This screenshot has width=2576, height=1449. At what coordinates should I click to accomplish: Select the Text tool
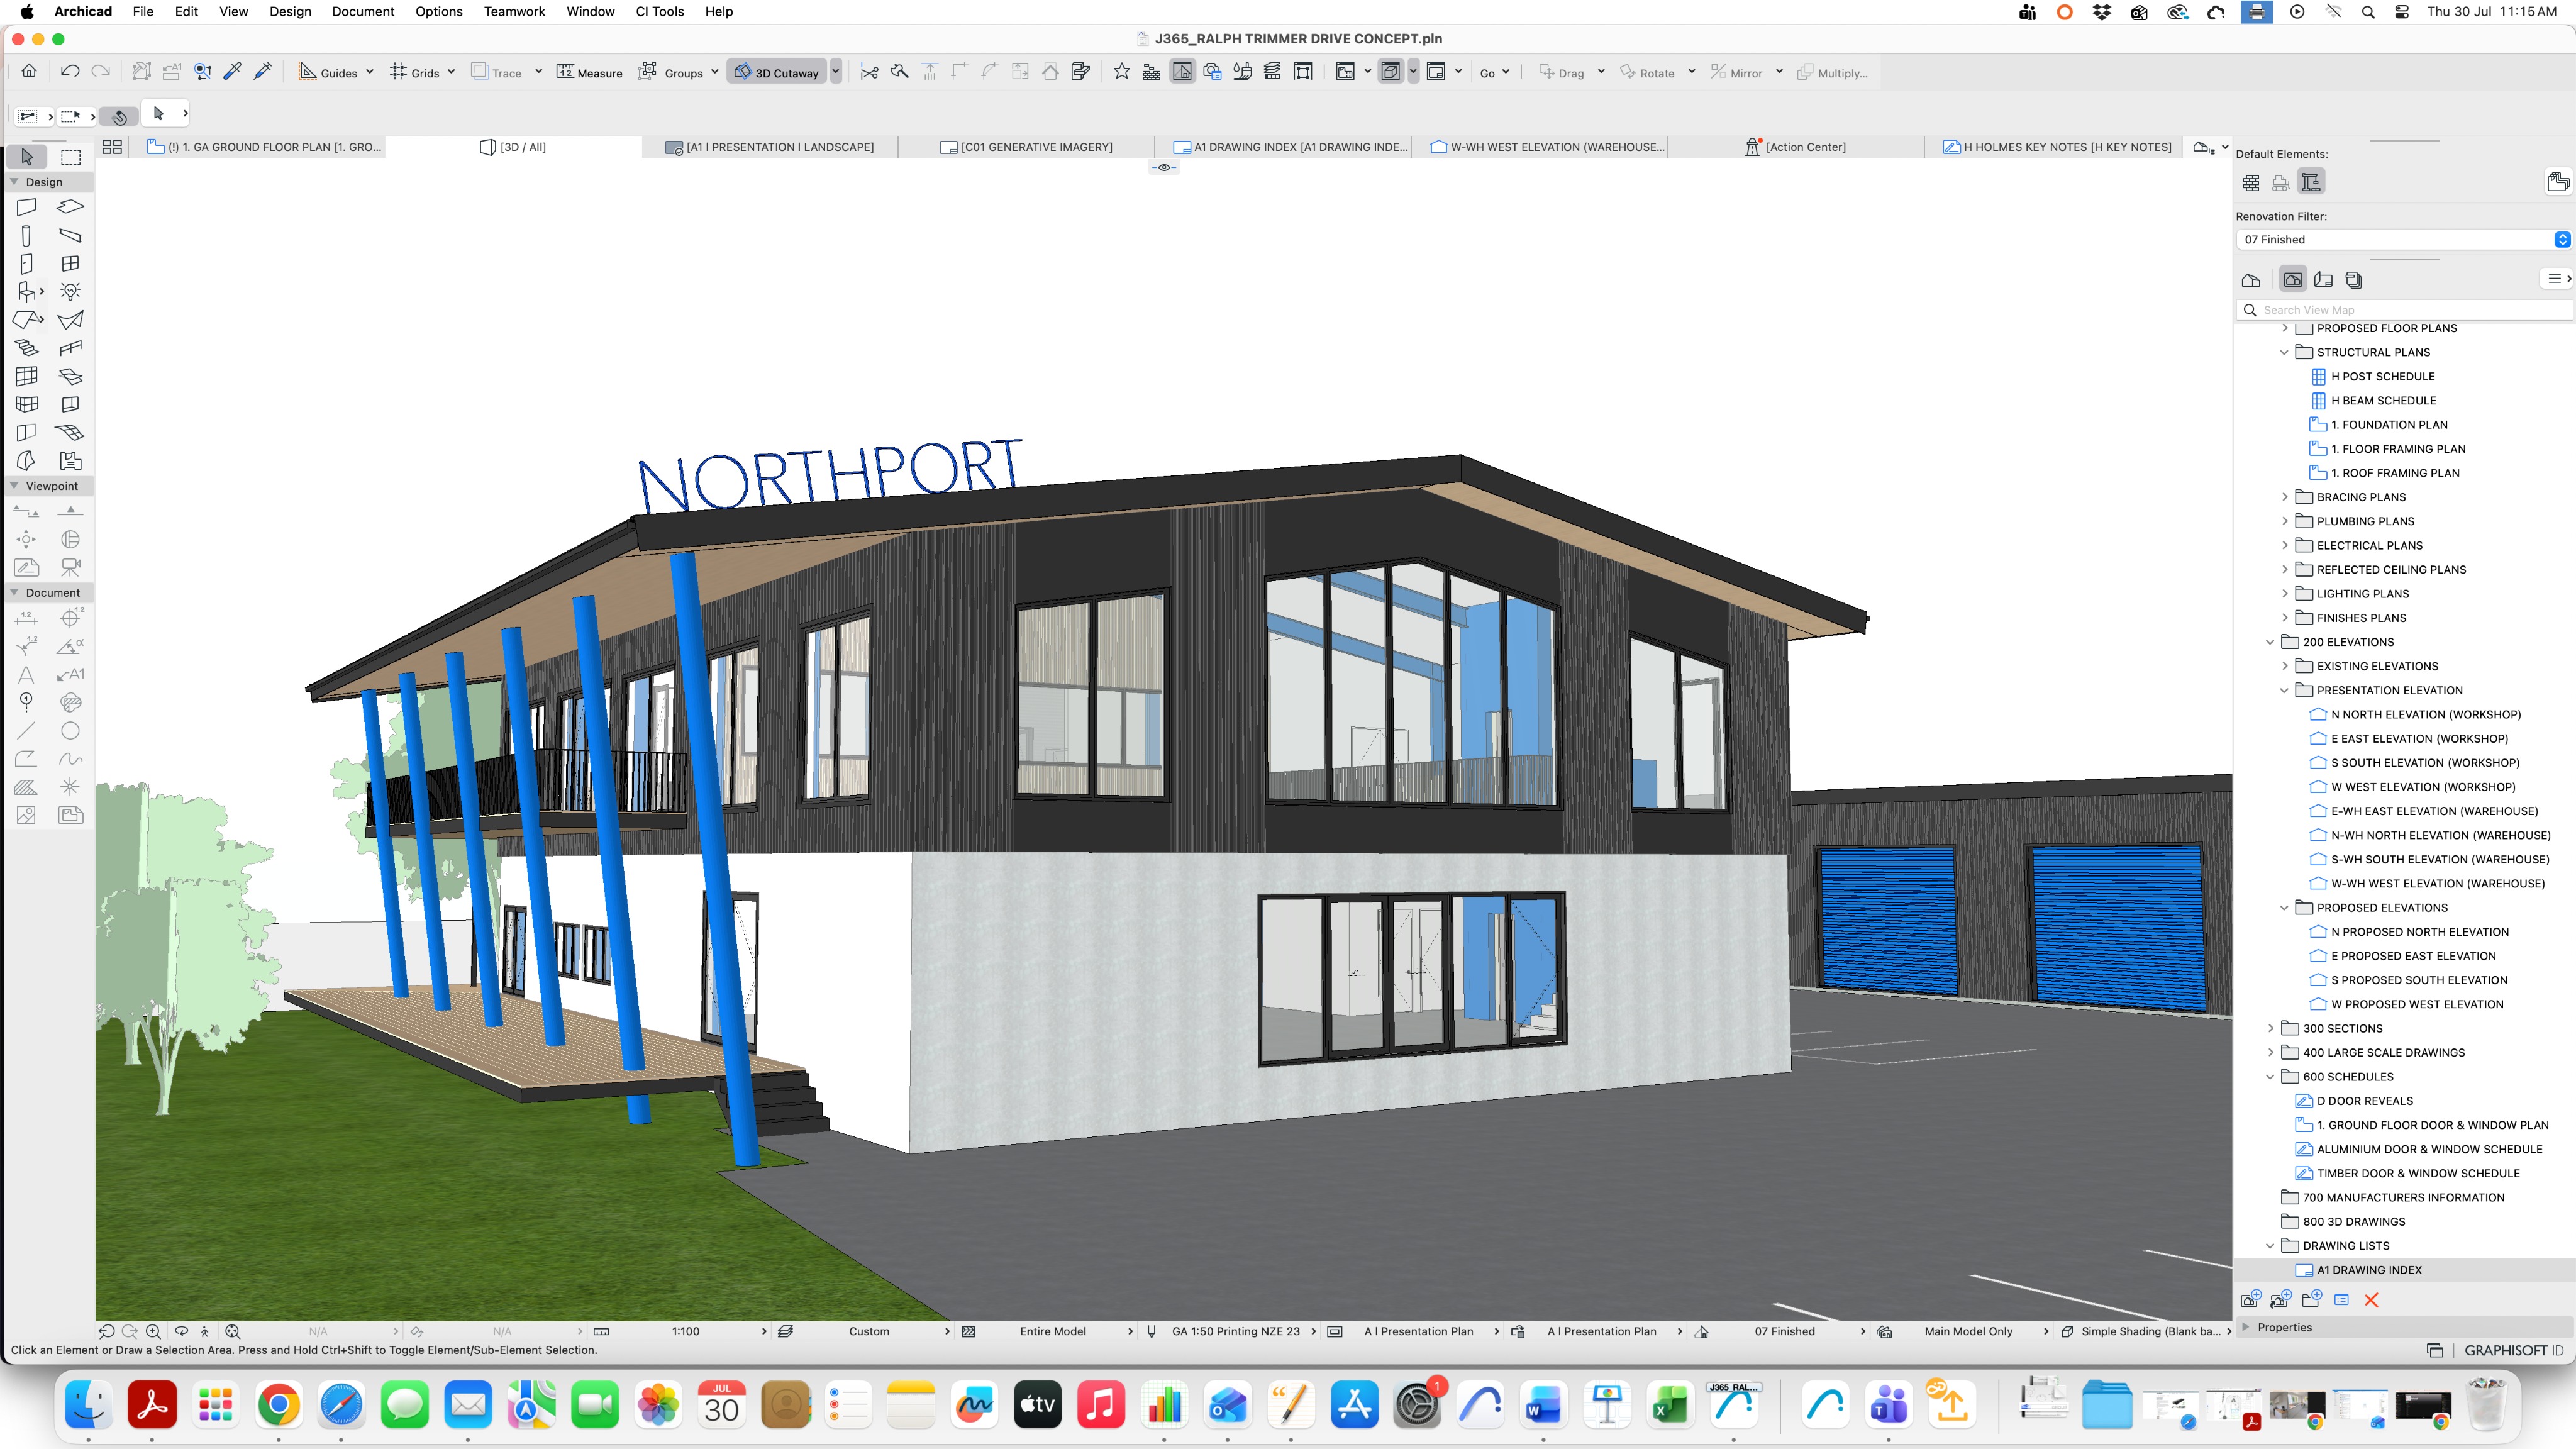27,675
